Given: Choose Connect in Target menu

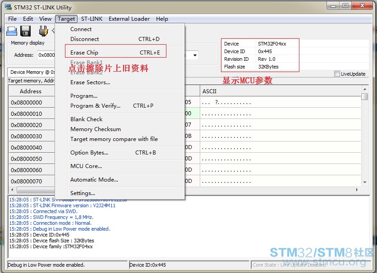Looking at the screenshot, I should 120,29.
